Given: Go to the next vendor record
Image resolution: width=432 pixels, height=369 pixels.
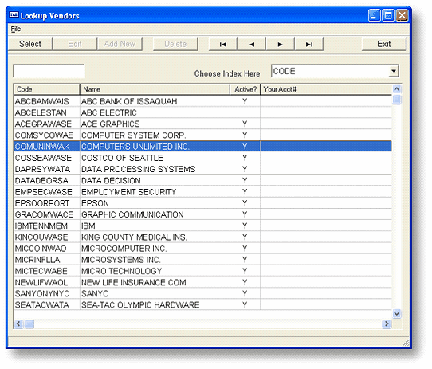Looking at the screenshot, I should coord(281,44).
